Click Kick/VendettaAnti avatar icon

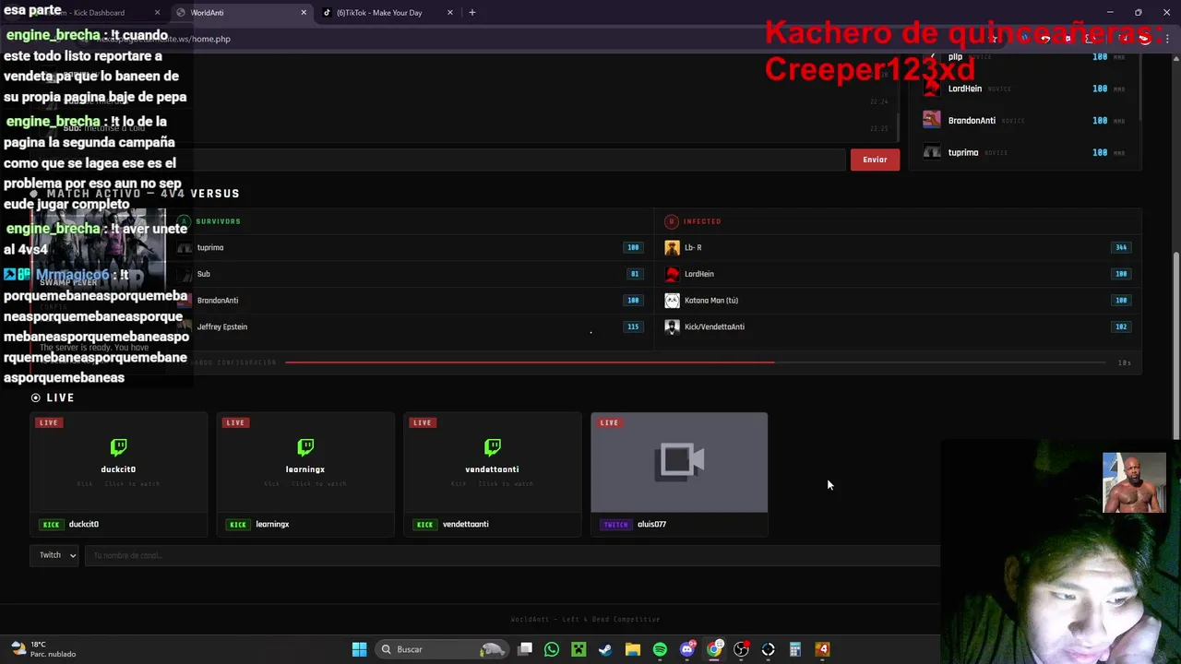(x=672, y=326)
